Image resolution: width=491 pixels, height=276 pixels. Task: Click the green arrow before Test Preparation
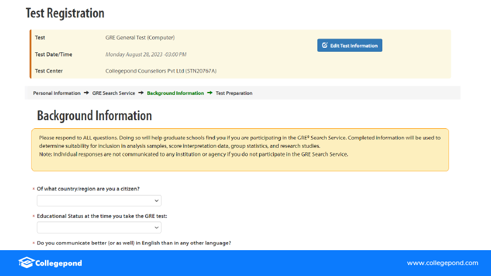(210, 93)
